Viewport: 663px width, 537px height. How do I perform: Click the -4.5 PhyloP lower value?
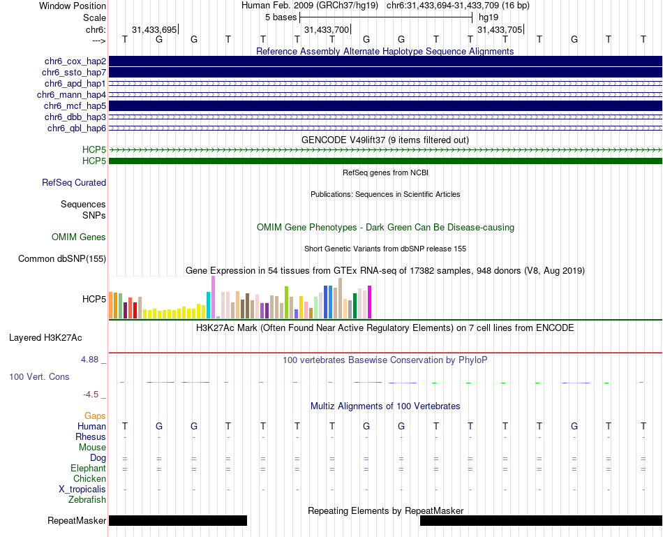[x=91, y=395]
